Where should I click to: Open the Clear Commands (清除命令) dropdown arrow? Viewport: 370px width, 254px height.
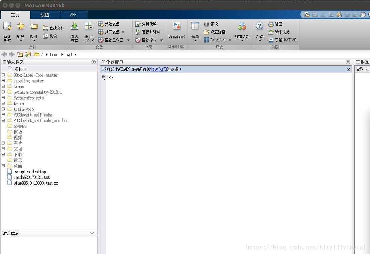click(162, 40)
